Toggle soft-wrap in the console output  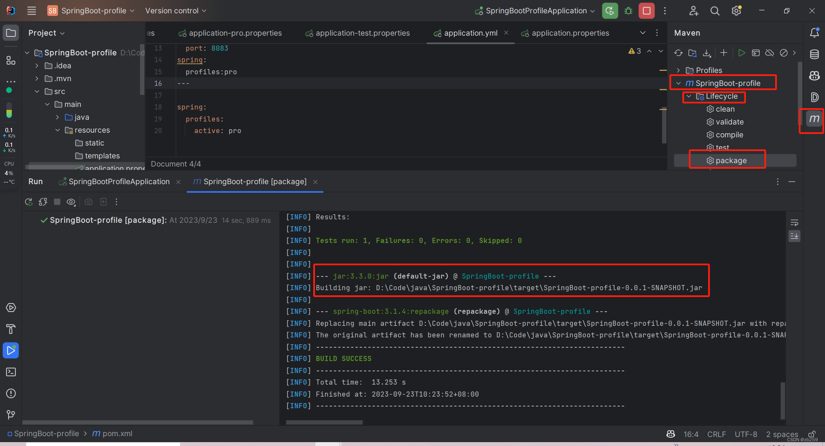coord(794,222)
